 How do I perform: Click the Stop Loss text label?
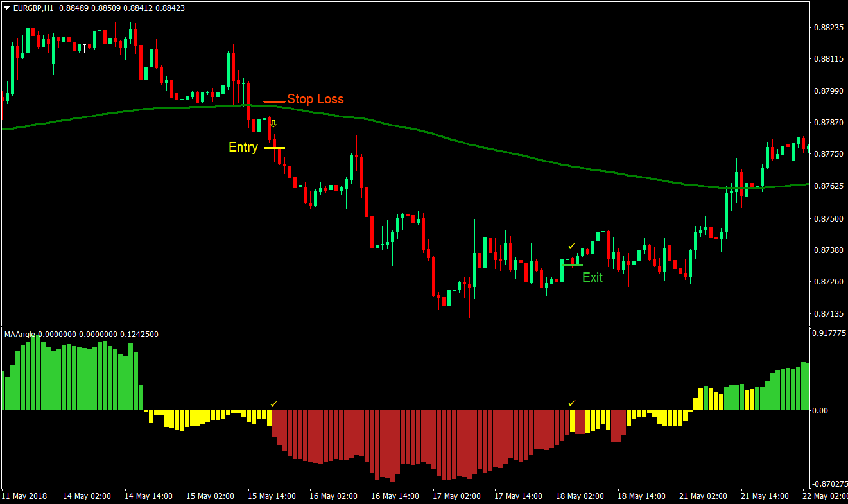click(316, 99)
